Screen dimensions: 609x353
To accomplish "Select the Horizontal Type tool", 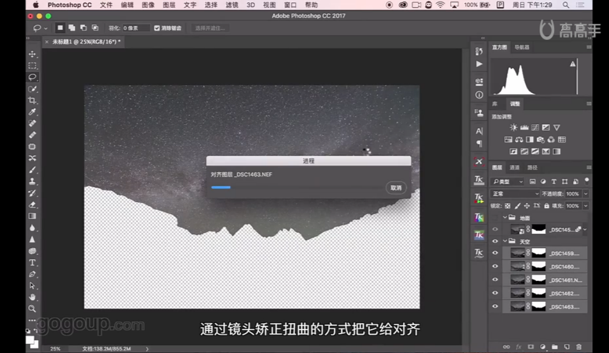I will point(33,263).
